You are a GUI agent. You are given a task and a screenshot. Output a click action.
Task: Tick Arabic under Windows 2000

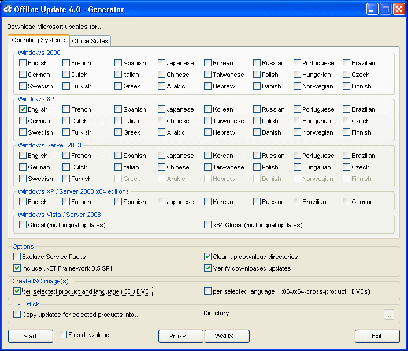click(x=161, y=86)
